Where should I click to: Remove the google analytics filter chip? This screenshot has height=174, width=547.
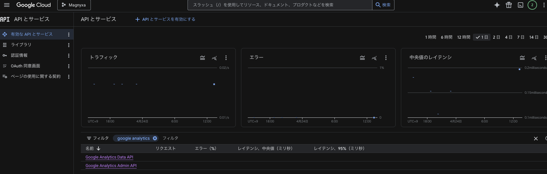pyautogui.click(x=155, y=138)
